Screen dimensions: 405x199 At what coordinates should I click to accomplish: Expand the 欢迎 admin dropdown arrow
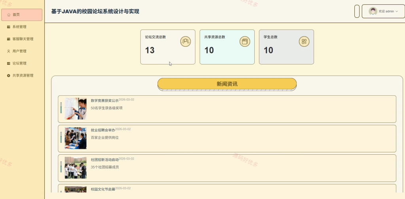397,11
